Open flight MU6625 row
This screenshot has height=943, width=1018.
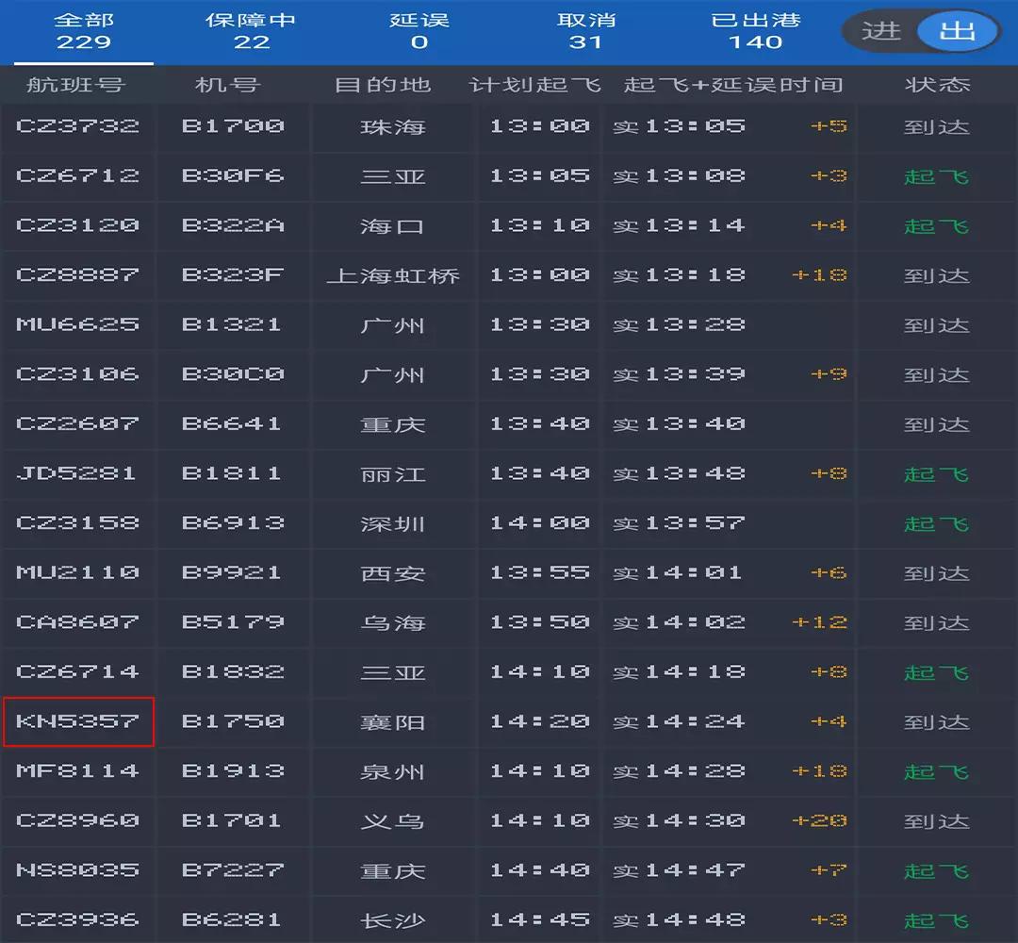(x=78, y=324)
